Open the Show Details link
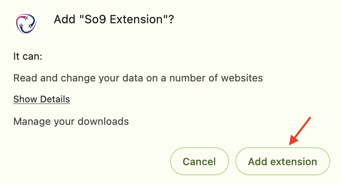Screen dimensions: 341x183 (x=42, y=99)
